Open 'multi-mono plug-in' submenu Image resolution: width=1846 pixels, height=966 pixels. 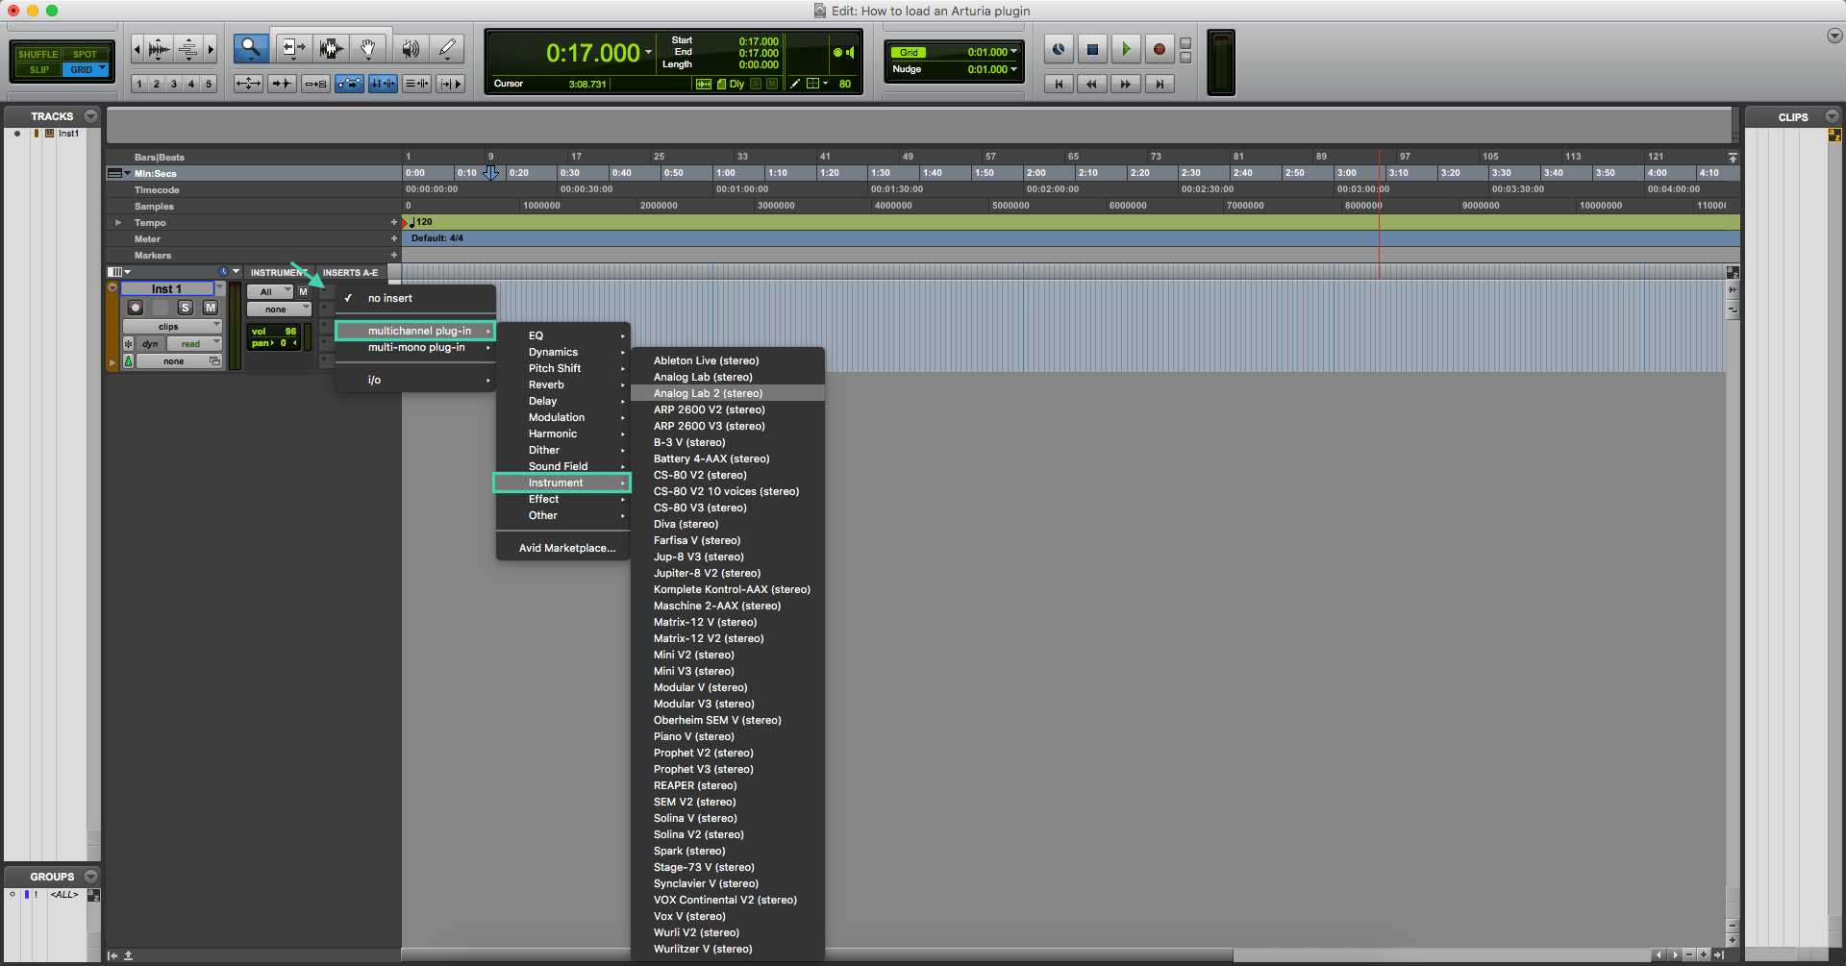415,347
